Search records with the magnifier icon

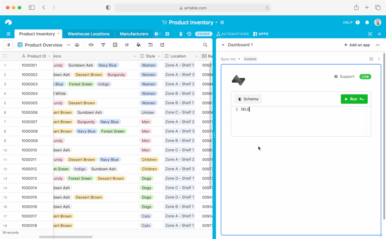click(205, 45)
